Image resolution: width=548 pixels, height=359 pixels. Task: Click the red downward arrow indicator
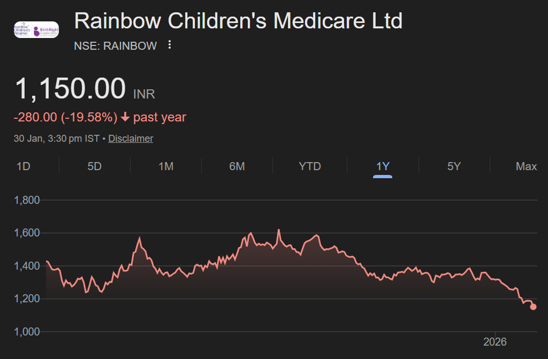[x=125, y=117]
